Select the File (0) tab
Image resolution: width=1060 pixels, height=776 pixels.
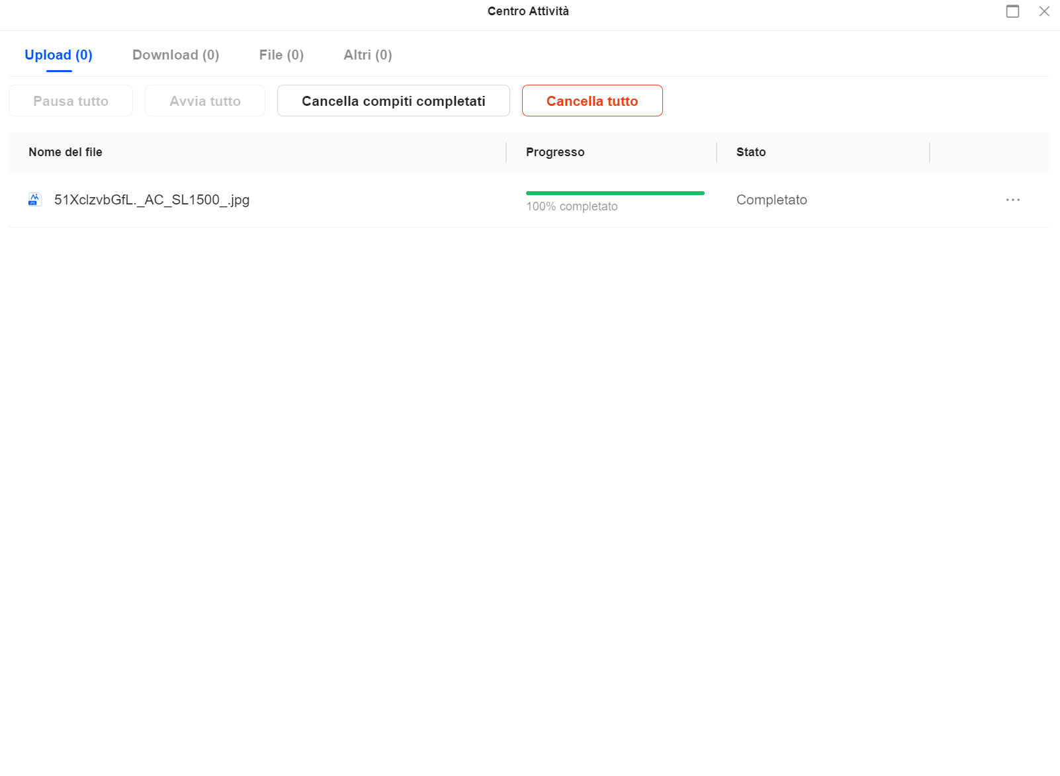pos(281,55)
